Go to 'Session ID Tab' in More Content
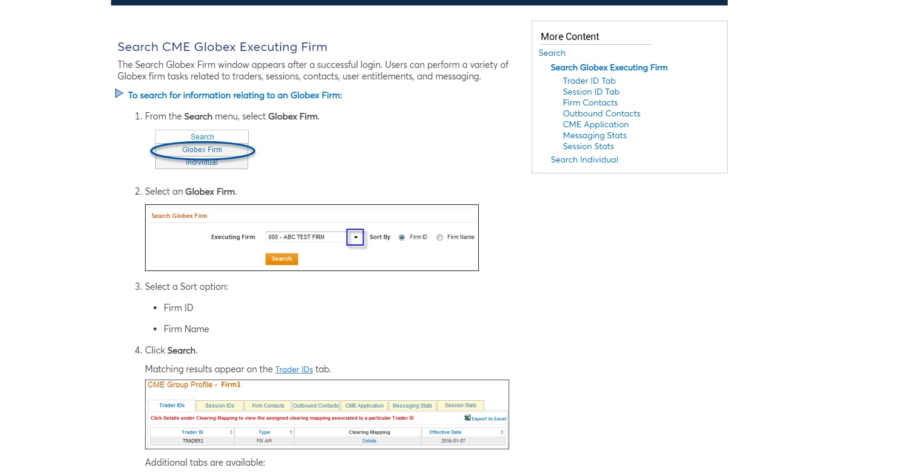The height and width of the screenshot is (476, 914). 591,92
